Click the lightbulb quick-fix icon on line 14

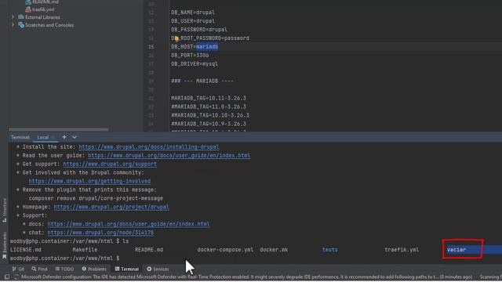(x=176, y=38)
